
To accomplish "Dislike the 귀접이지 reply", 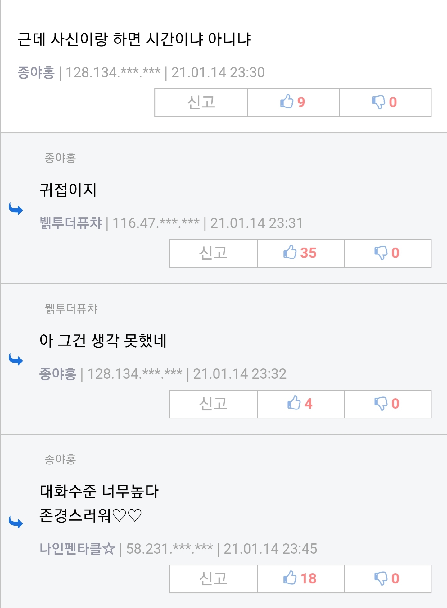I will pos(381,253).
